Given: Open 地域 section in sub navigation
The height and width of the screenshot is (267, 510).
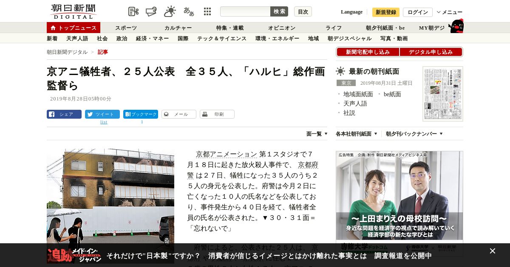Looking at the screenshot, I should click(x=314, y=39).
